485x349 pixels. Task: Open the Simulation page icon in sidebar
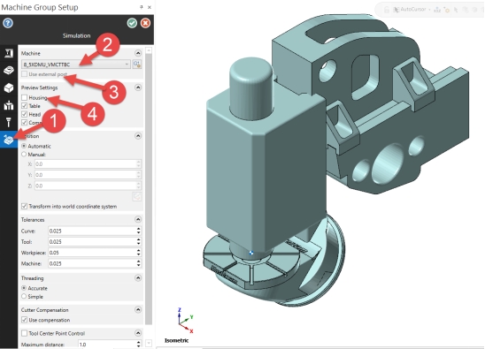coord(8,140)
